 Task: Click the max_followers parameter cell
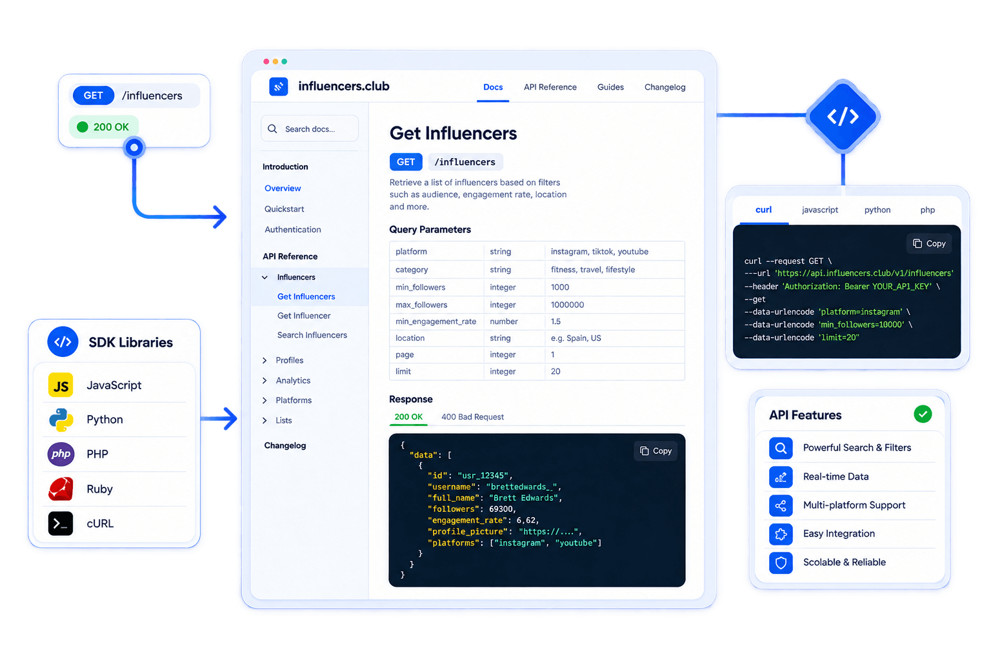436,305
